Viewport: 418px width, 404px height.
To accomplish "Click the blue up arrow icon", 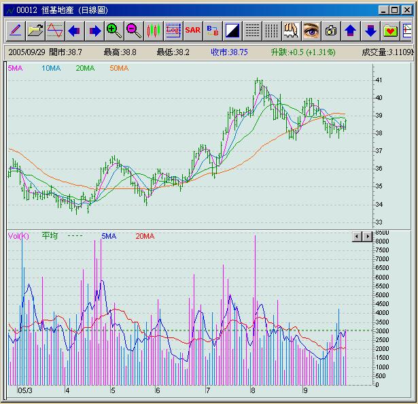I will click(x=351, y=31).
